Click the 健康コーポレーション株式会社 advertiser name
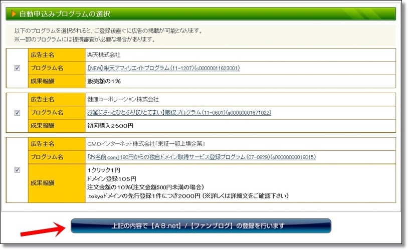The image size is (408, 250). pyautogui.click(x=123, y=99)
